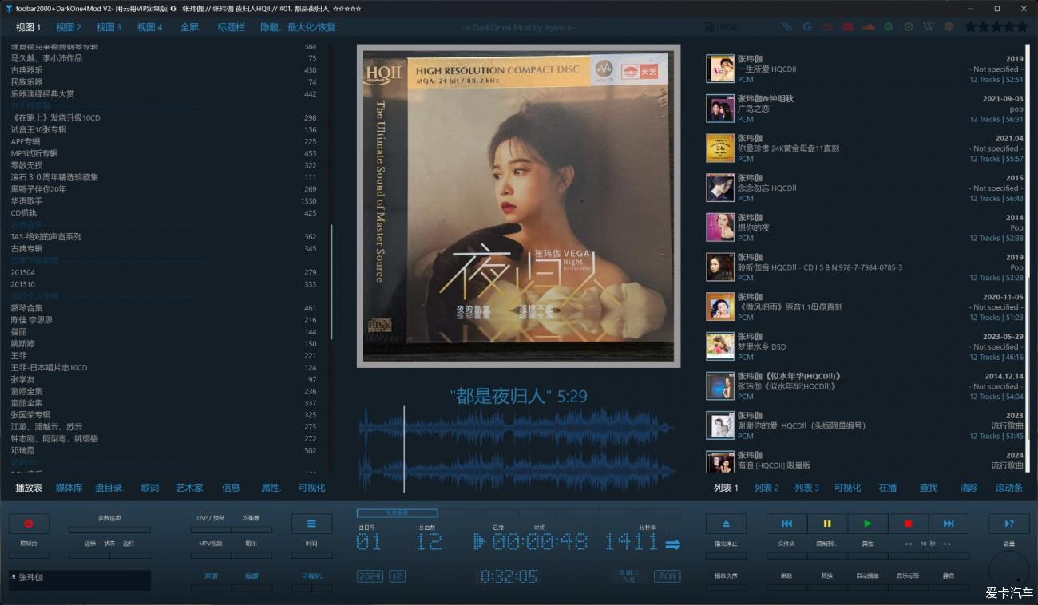Click the green circular disc icon
The height and width of the screenshot is (605, 1038).
(x=909, y=27)
